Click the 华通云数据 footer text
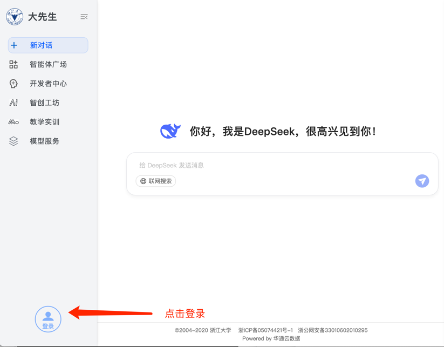The height and width of the screenshot is (347, 444). tap(286, 339)
